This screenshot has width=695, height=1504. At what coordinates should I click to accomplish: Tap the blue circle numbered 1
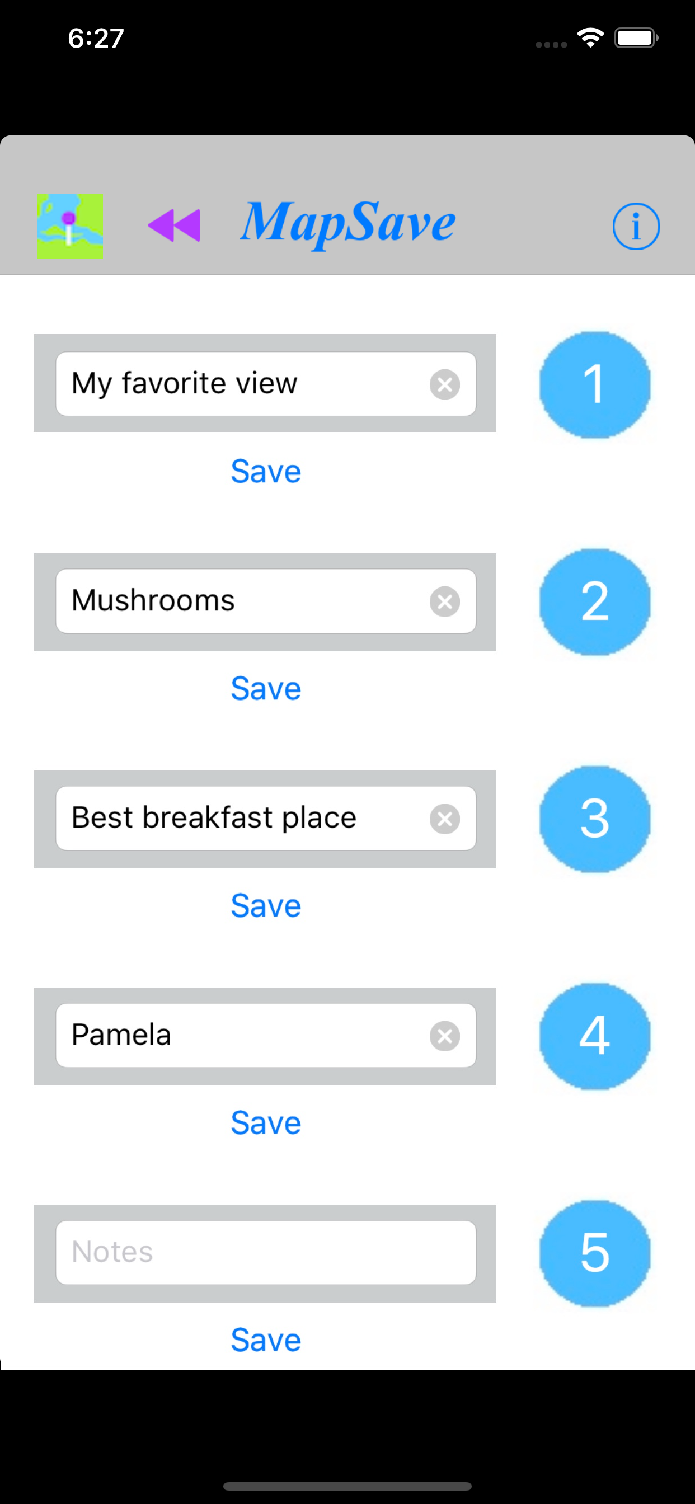pyautogui.click(x=594, y=385)
